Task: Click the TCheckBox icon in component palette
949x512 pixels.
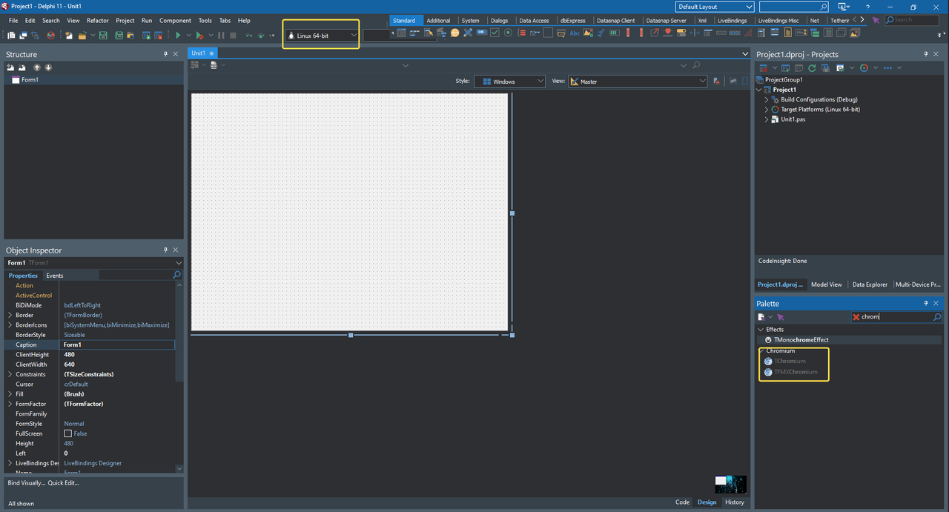Action: [495, 33]
